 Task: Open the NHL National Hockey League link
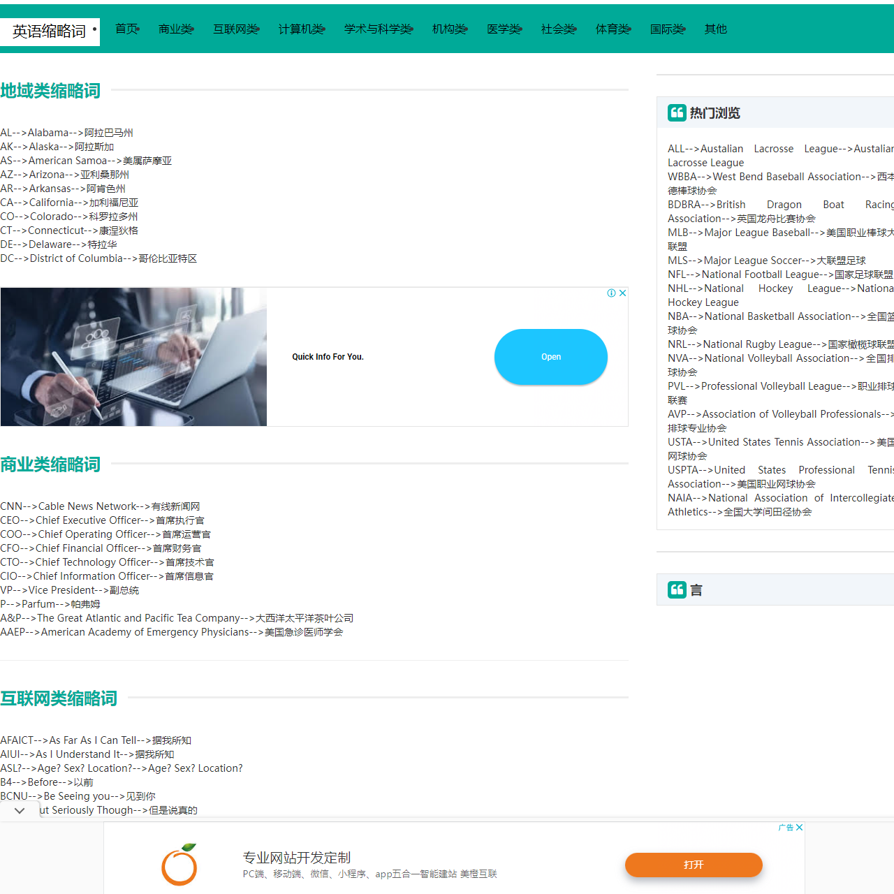(x=781, y=295)
